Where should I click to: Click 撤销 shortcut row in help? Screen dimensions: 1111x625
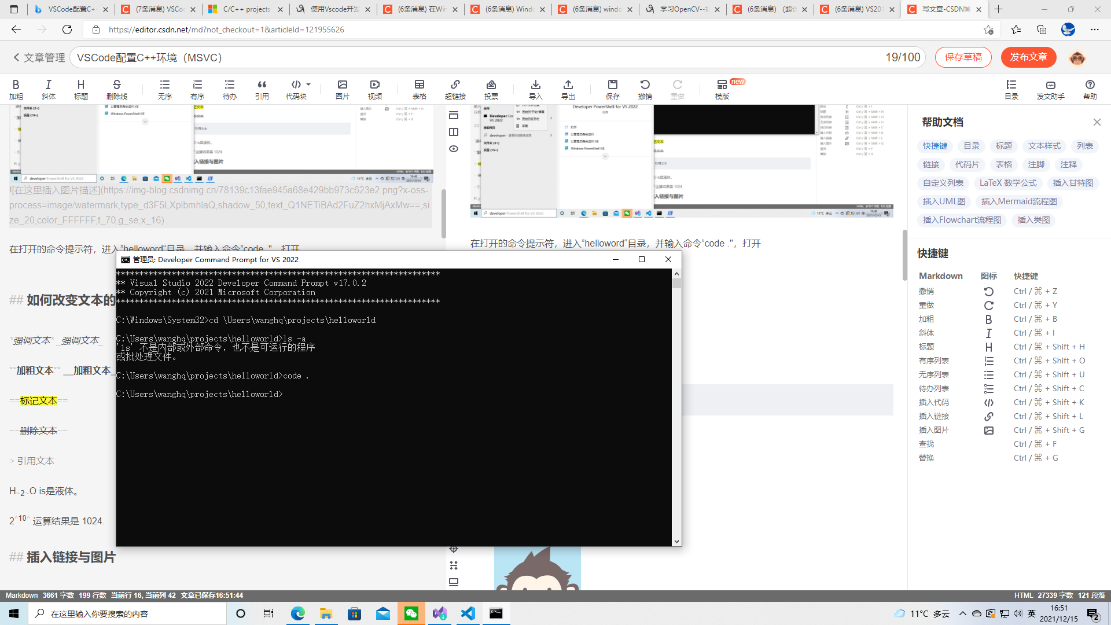coord(1005,291)
